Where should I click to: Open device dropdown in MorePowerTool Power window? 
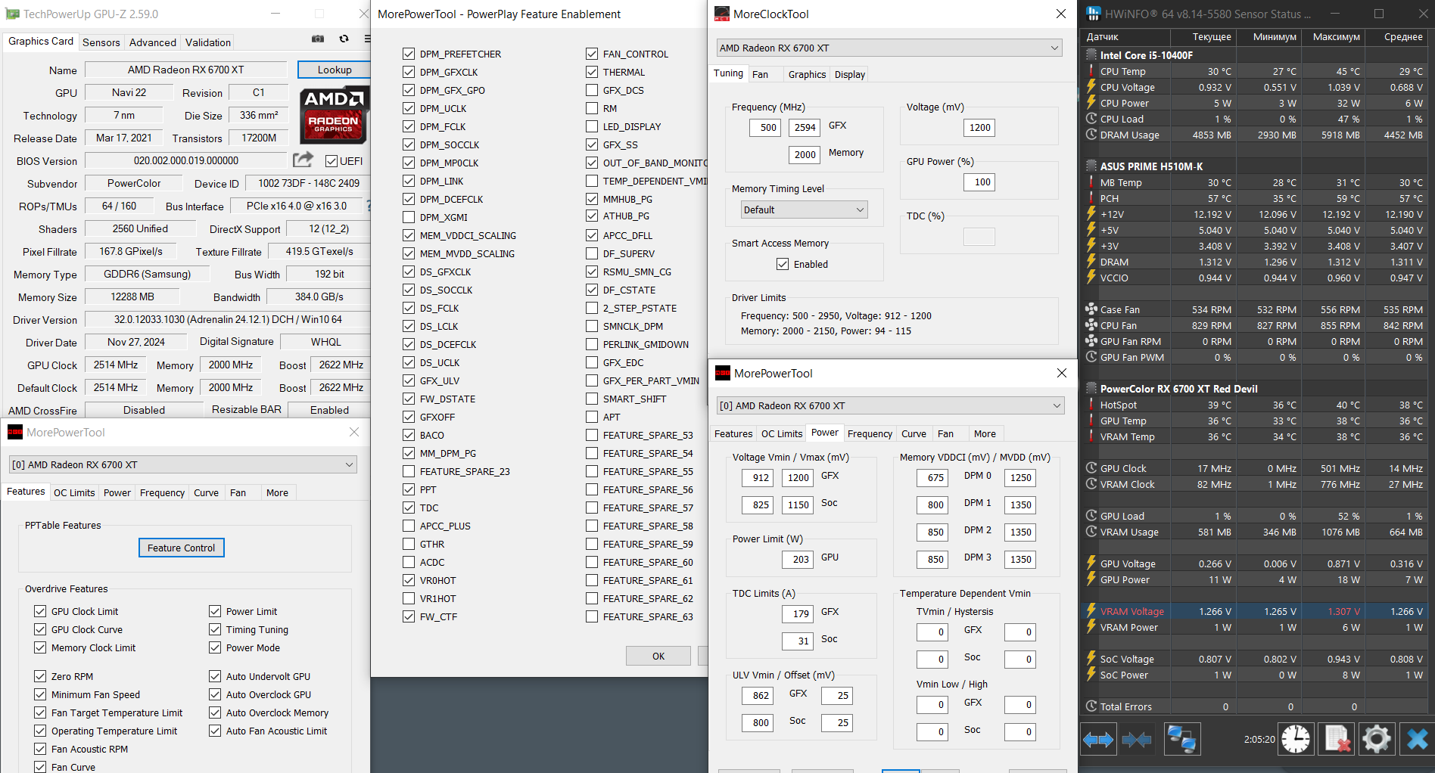coord(890,405)
